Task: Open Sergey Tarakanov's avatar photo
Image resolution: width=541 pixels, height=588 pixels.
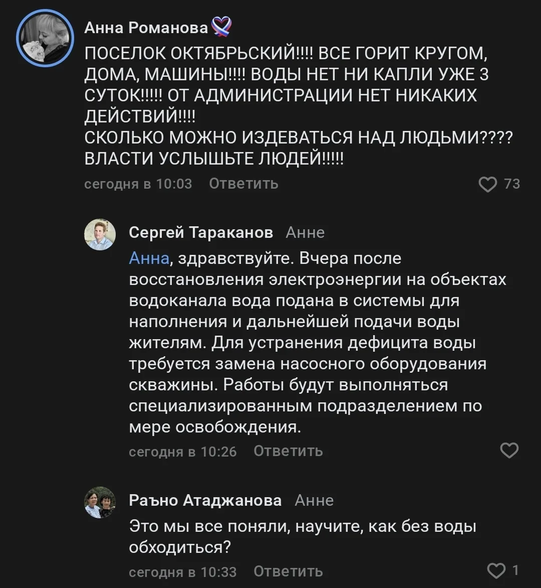Action: click(100, 234)
